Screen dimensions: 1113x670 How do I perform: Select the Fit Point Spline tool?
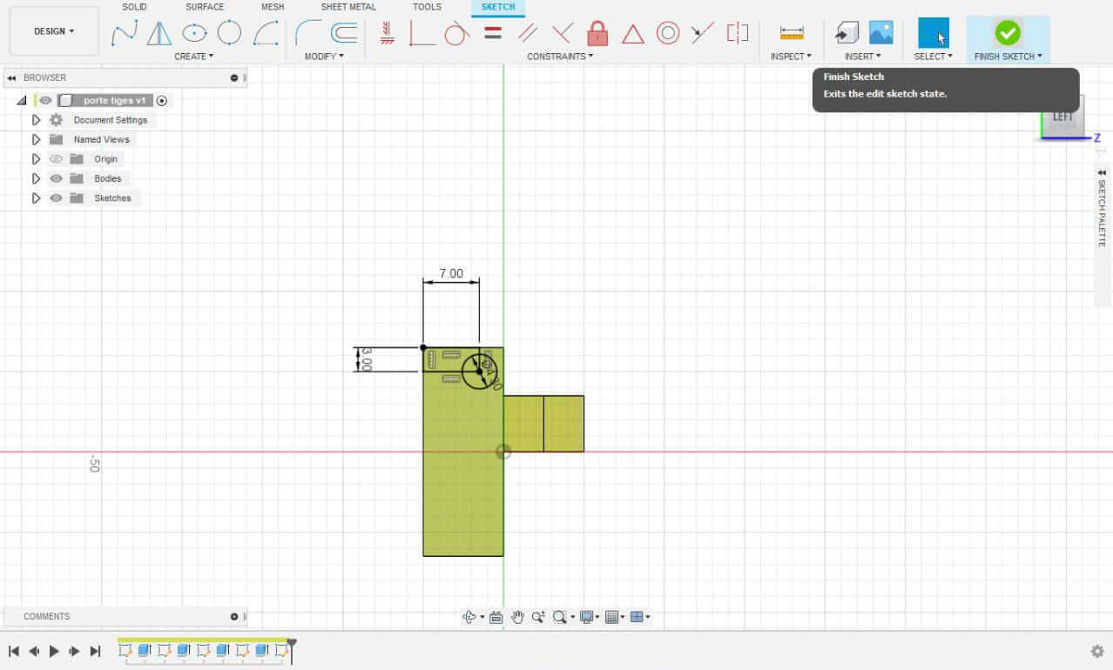coord(124,34)
